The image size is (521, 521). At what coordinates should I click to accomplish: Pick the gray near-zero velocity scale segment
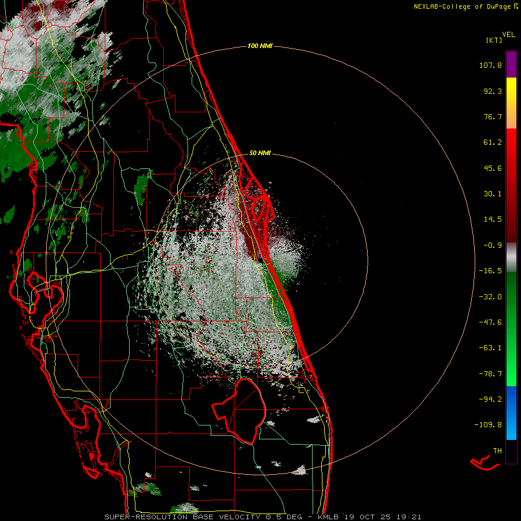[511, 257]
